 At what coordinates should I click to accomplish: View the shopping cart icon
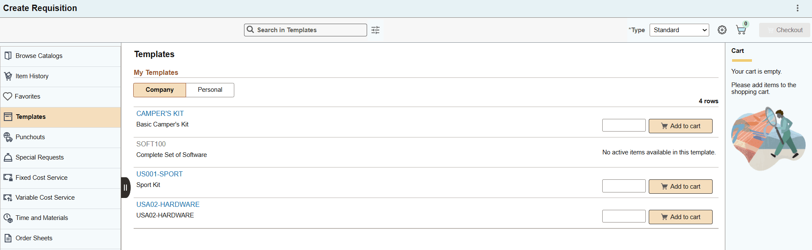[741, 30]
